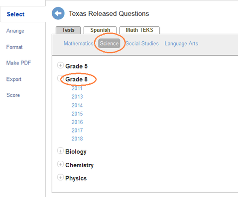
Task: Open the 2015 Grade 8 test
Action: [77, 114]
